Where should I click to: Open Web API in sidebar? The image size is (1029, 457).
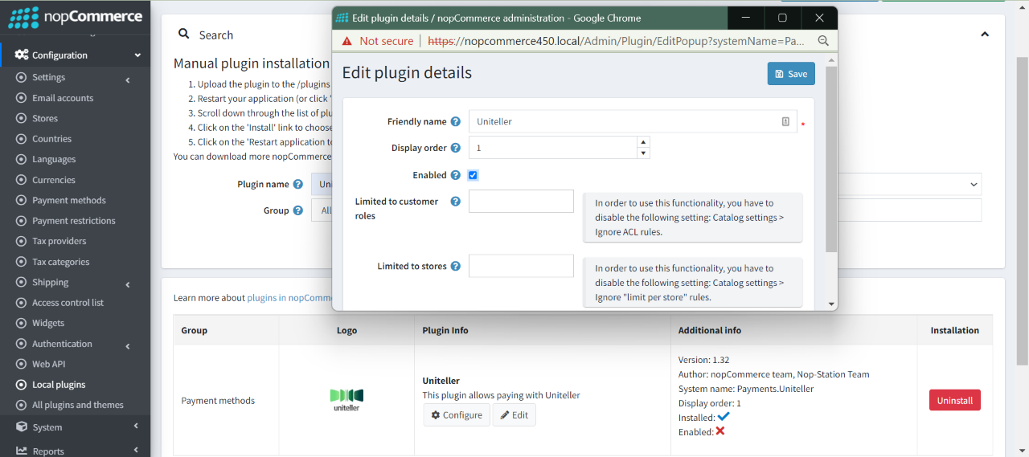(x=49, y=365)
